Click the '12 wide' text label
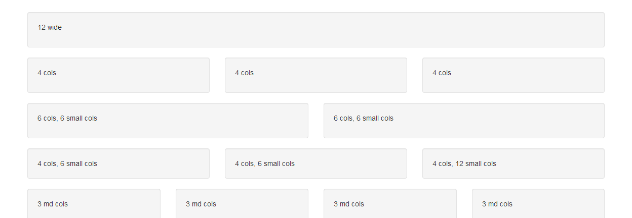 point(50,27)
